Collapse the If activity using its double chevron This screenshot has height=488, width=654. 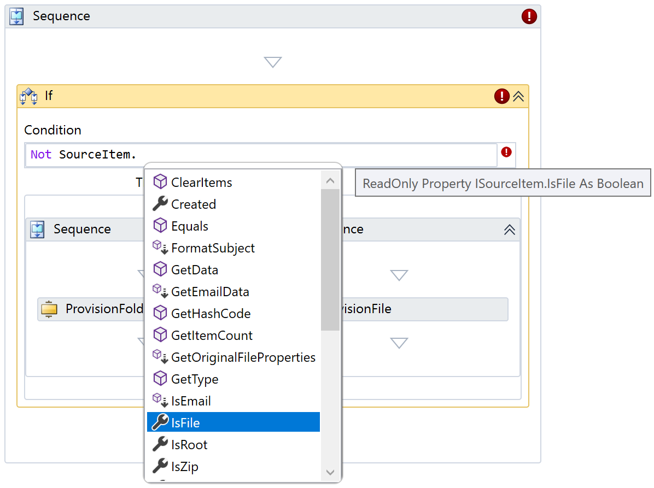pyautogui.click(x=517, y=96)
